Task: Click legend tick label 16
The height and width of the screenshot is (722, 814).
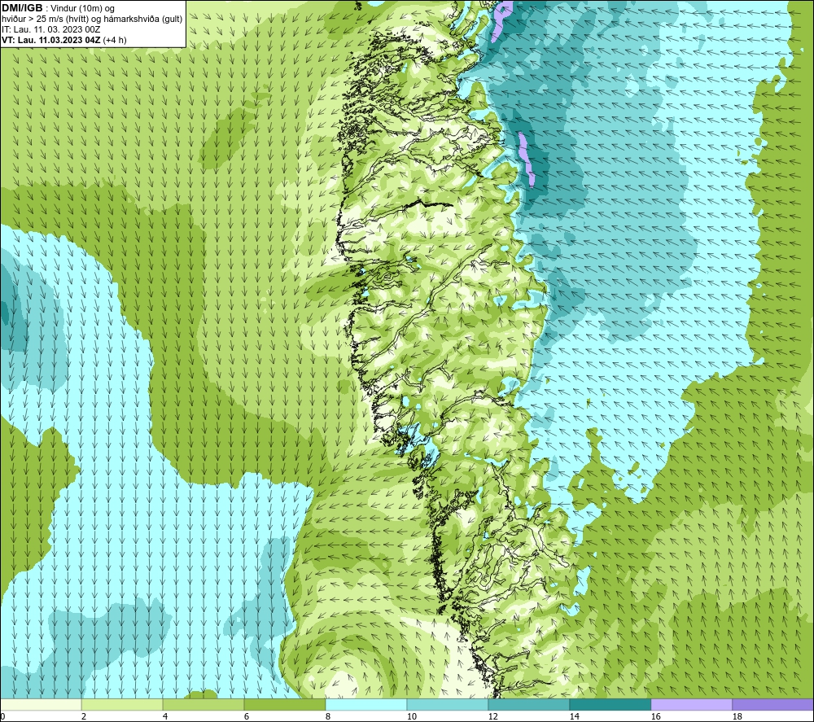Action: 655,717
